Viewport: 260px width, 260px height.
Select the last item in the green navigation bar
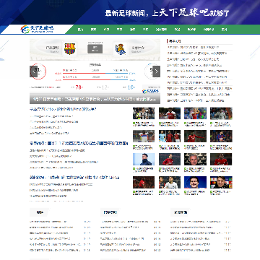224,30
